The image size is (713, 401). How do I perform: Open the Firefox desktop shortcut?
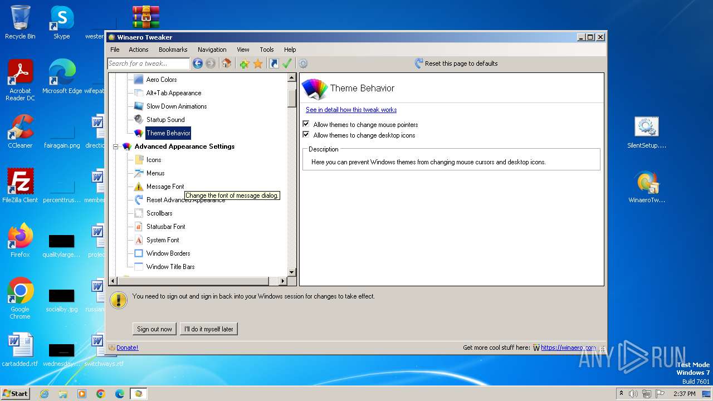20,241
